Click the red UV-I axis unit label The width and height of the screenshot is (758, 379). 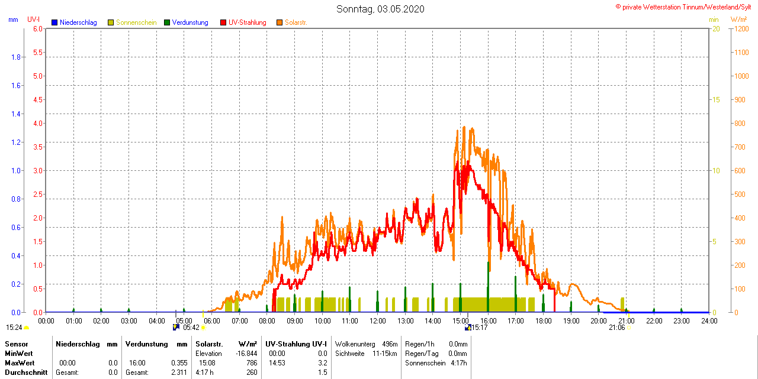coord(34,19)
